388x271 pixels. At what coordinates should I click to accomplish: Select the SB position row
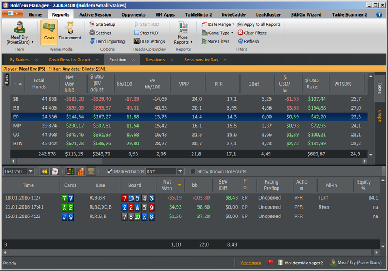tap(189, 99)
